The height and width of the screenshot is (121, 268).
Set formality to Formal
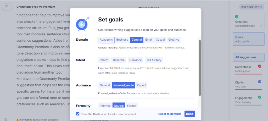point(132,106)
